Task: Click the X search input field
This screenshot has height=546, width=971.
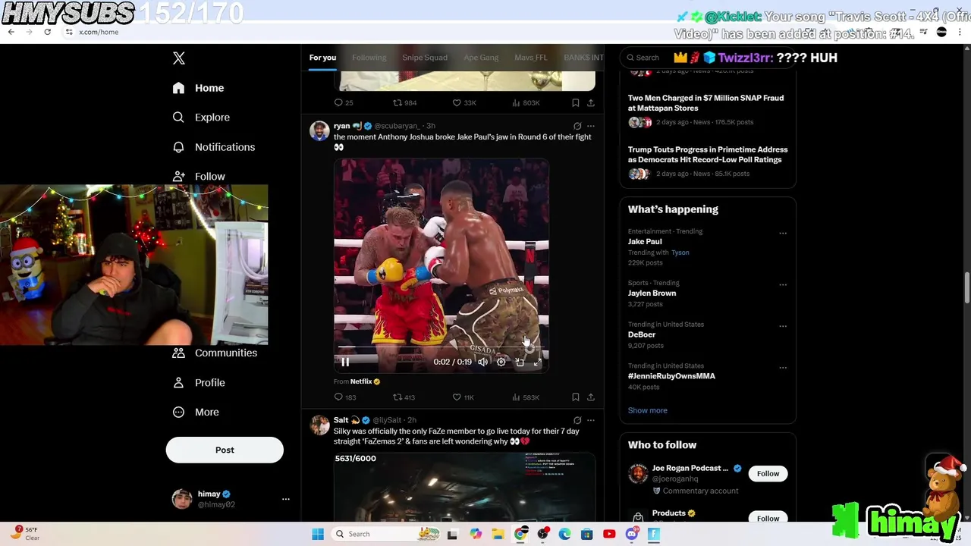Action: (708, 58)
